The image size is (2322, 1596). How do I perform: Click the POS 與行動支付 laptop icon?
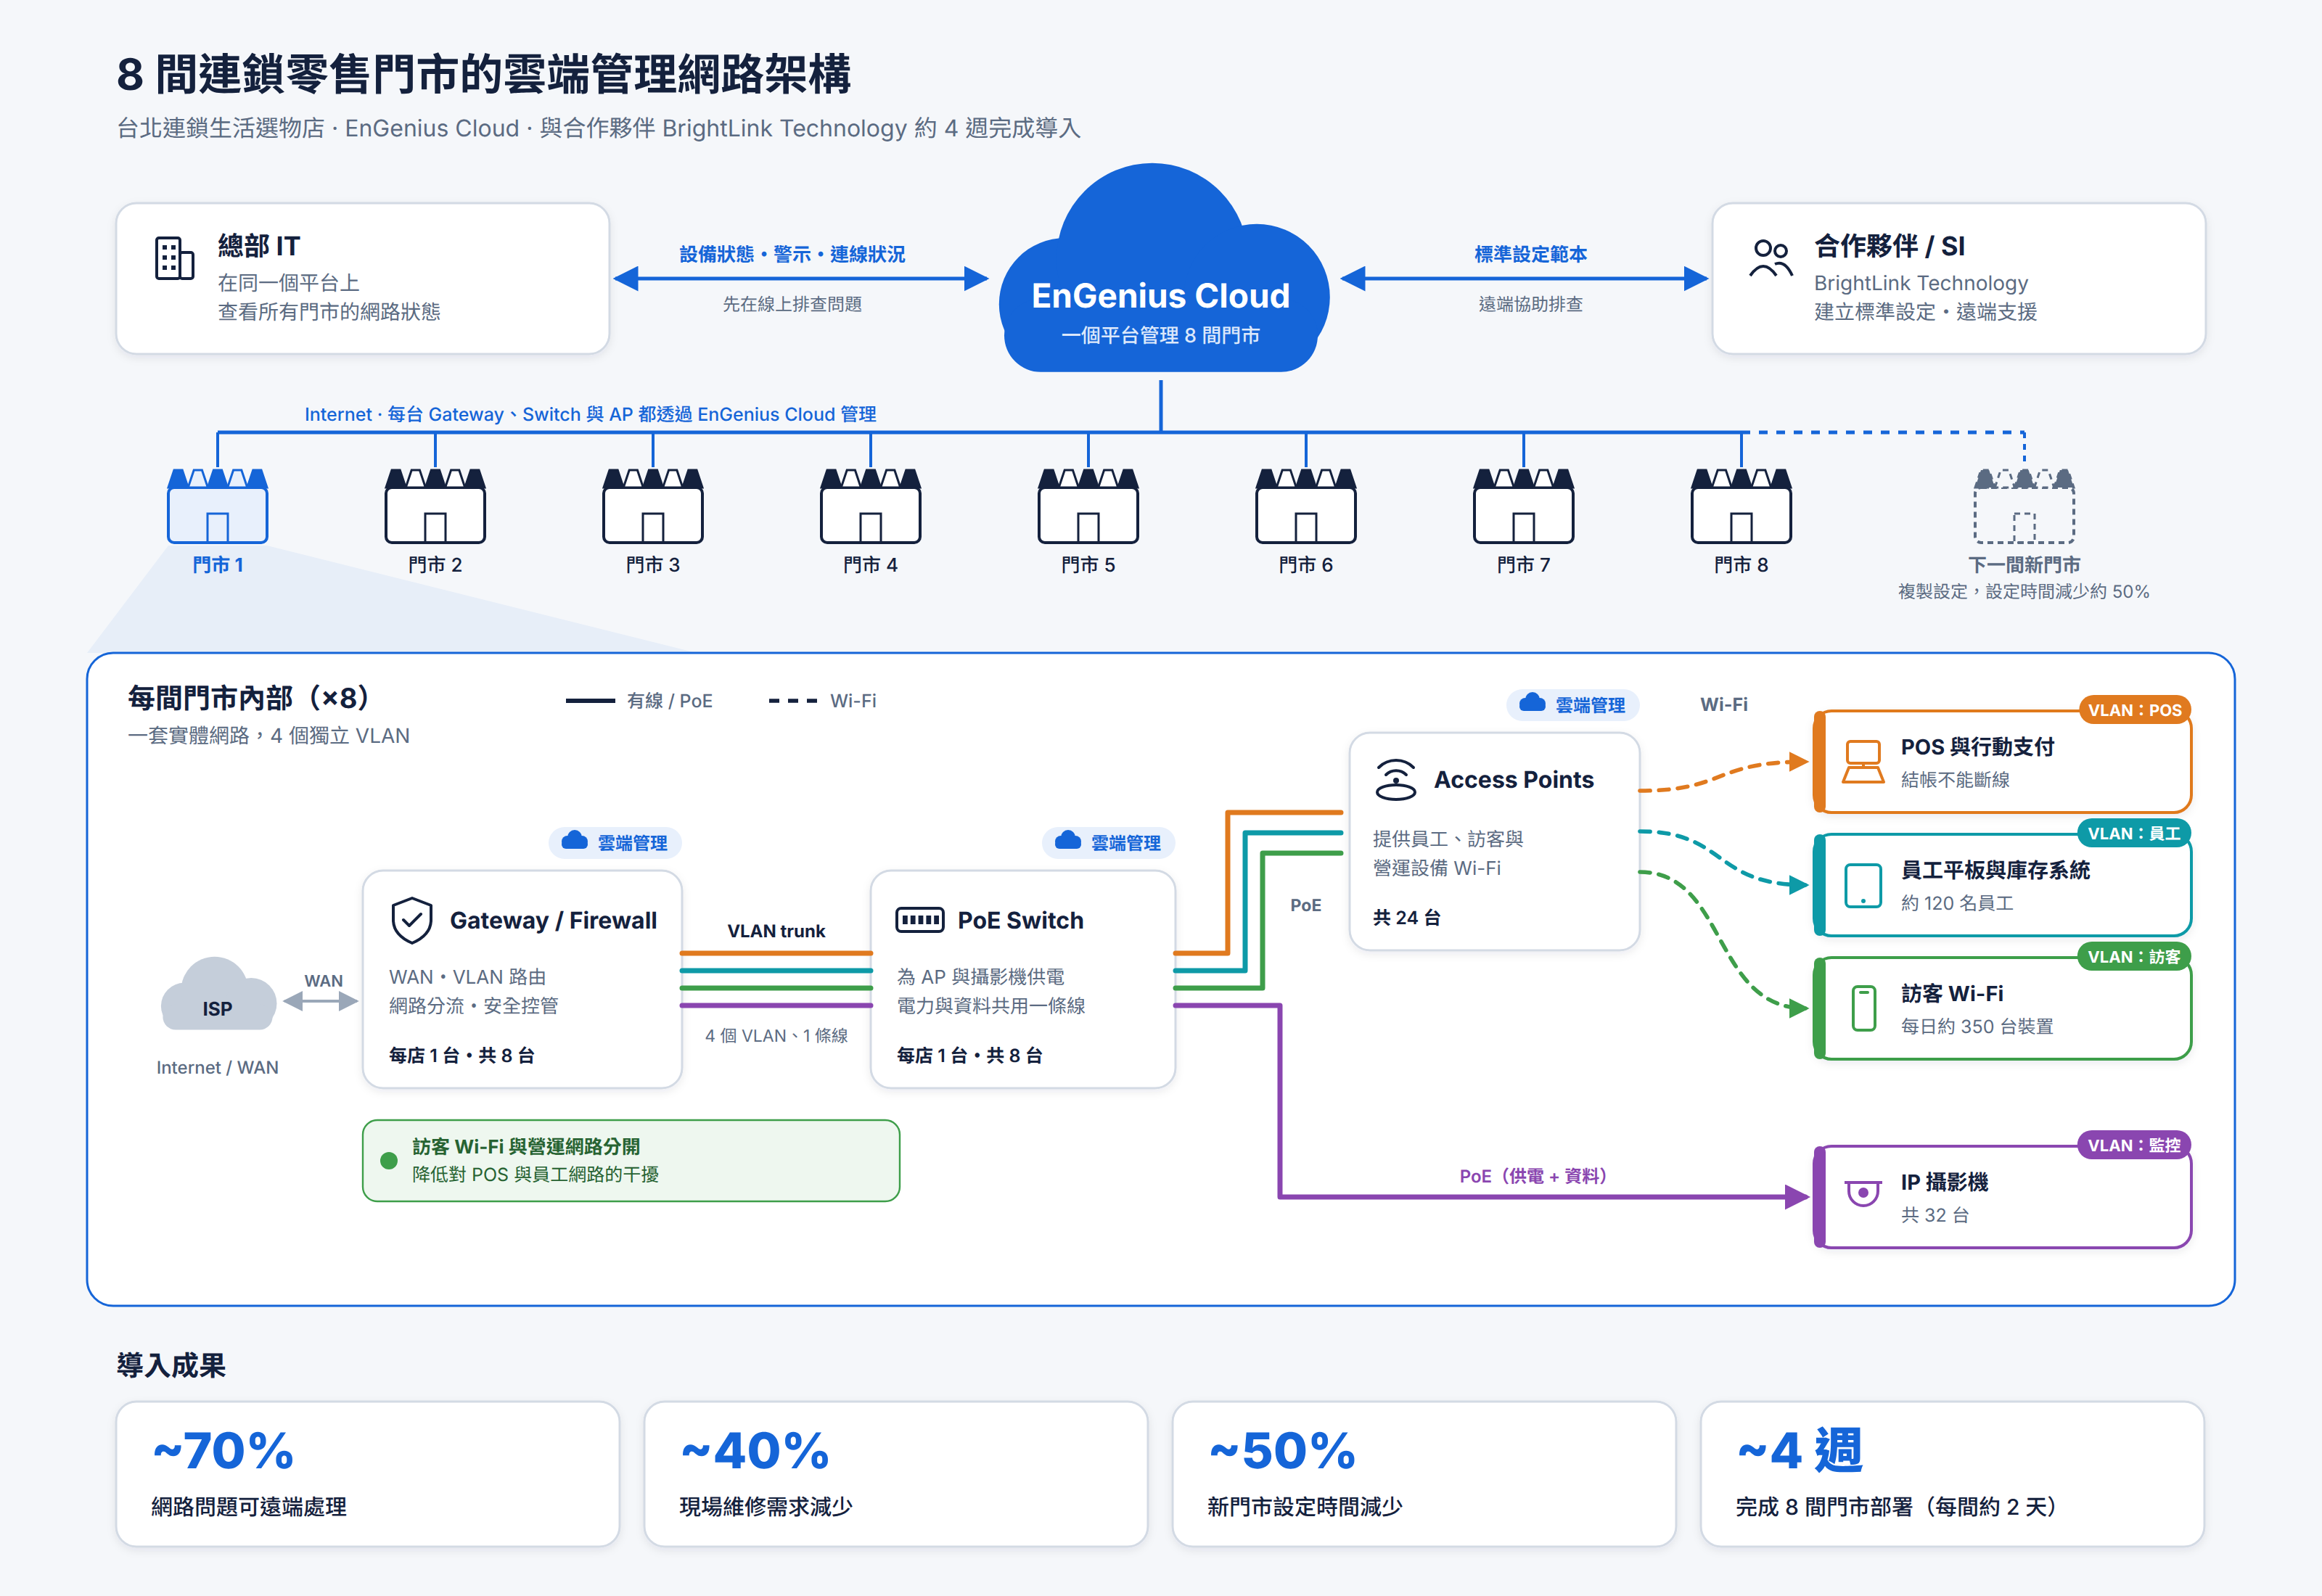pyautogui.click(x=1863, y=762)
